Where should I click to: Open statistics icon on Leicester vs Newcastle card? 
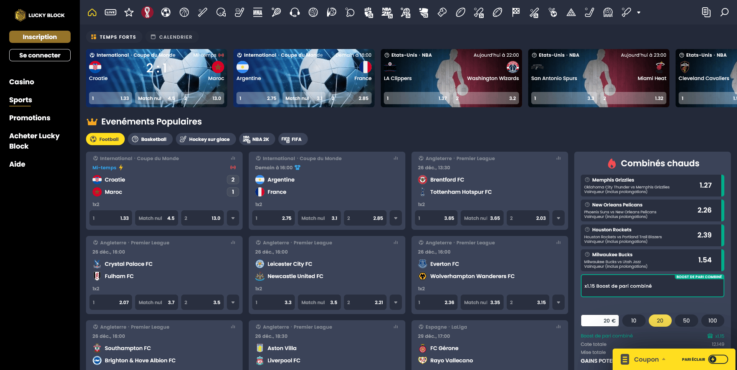point(396,242)
